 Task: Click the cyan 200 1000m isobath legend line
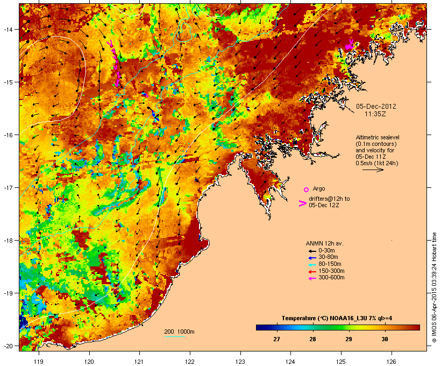point(174,336)
